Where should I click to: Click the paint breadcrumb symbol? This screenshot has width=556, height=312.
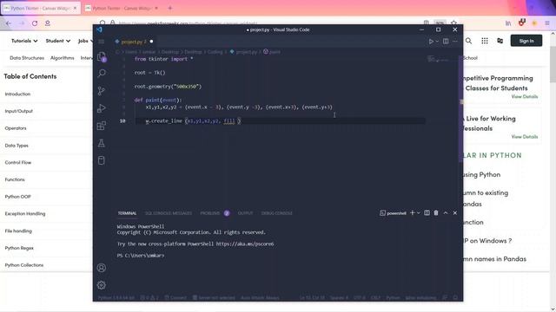point(272,52)
